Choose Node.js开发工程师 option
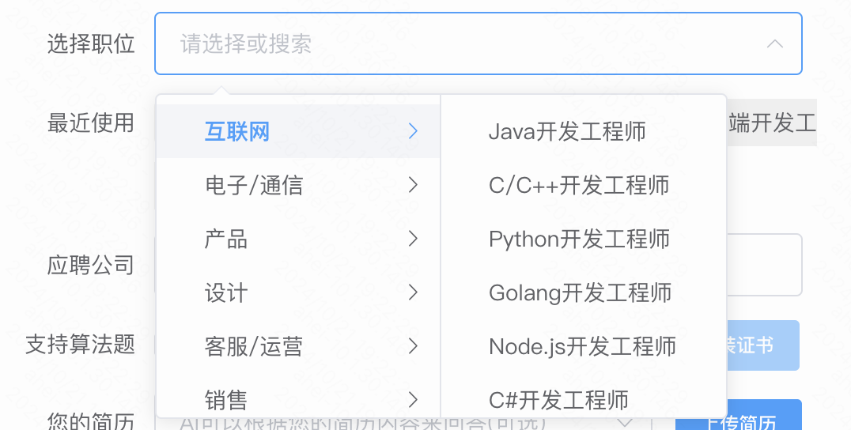Viewport: 851px width, 430px height. [582, 346]
